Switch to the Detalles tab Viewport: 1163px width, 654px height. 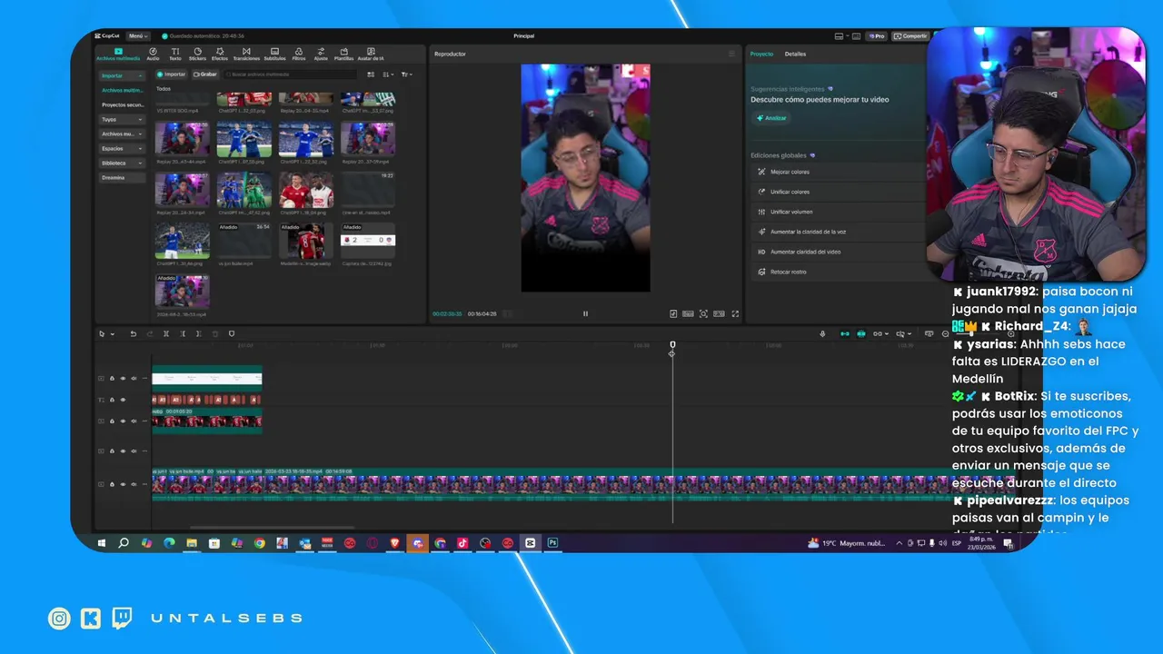pos(795,54)
